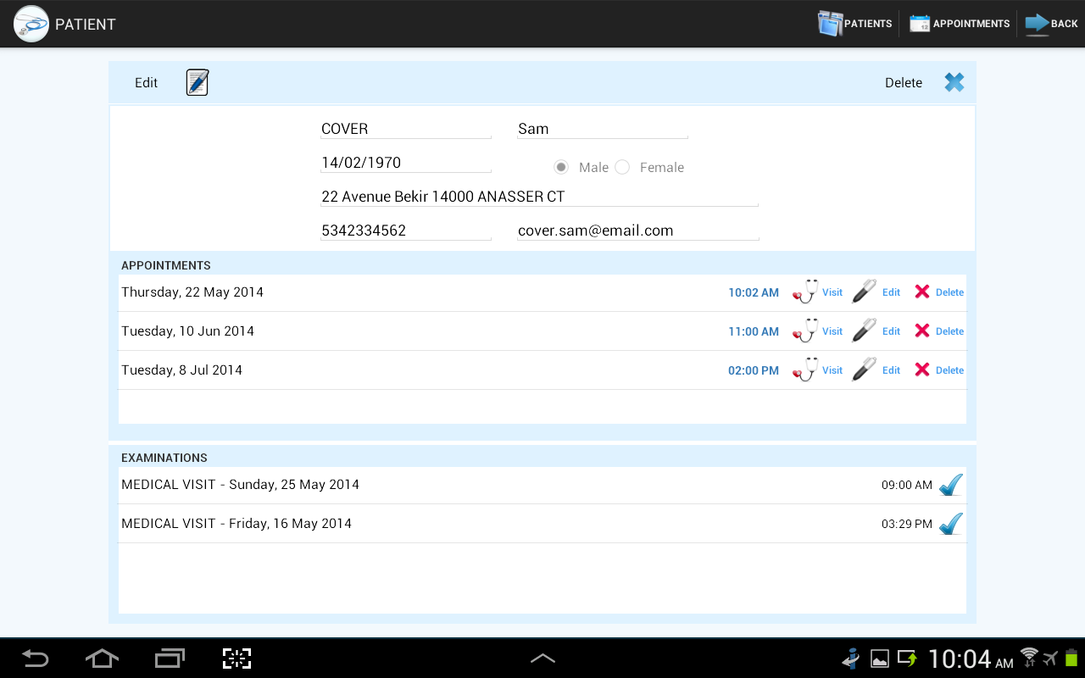
Task: Click the APPOINTMENTS menu label
Action: 971,24
